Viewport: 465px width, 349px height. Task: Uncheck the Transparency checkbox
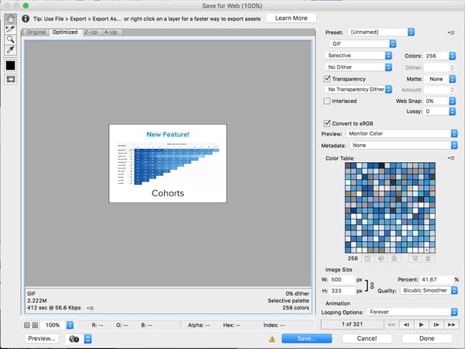327,78
